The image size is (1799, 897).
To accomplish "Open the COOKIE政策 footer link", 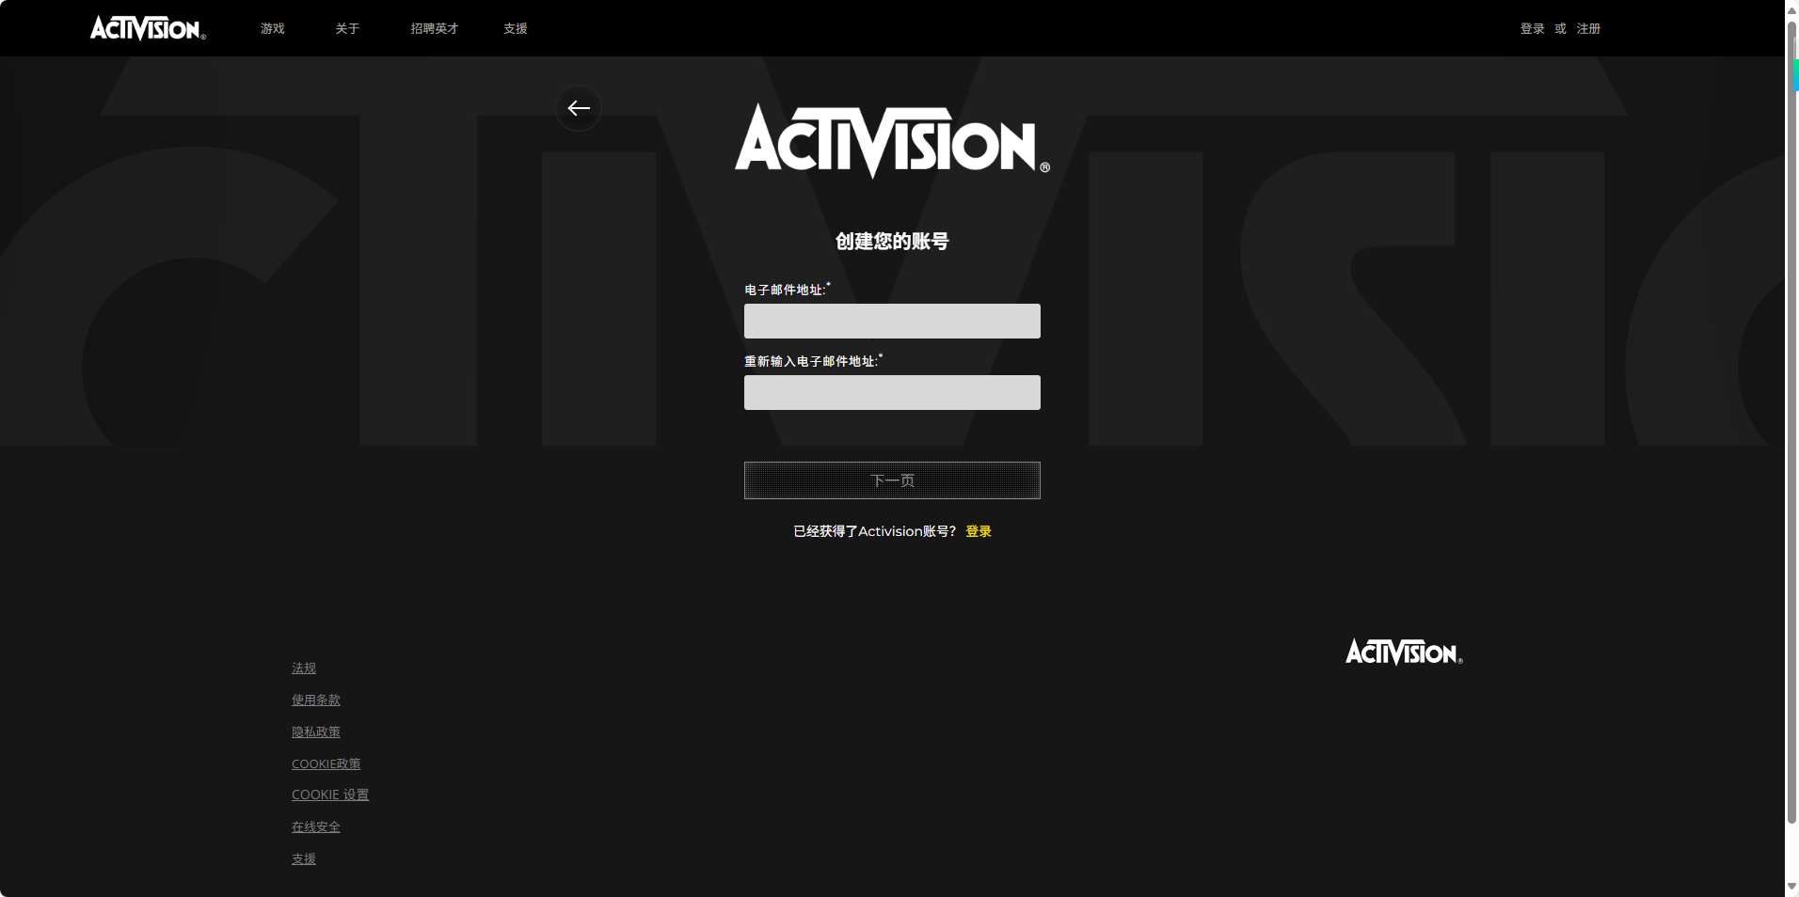I will click(326, 763).
